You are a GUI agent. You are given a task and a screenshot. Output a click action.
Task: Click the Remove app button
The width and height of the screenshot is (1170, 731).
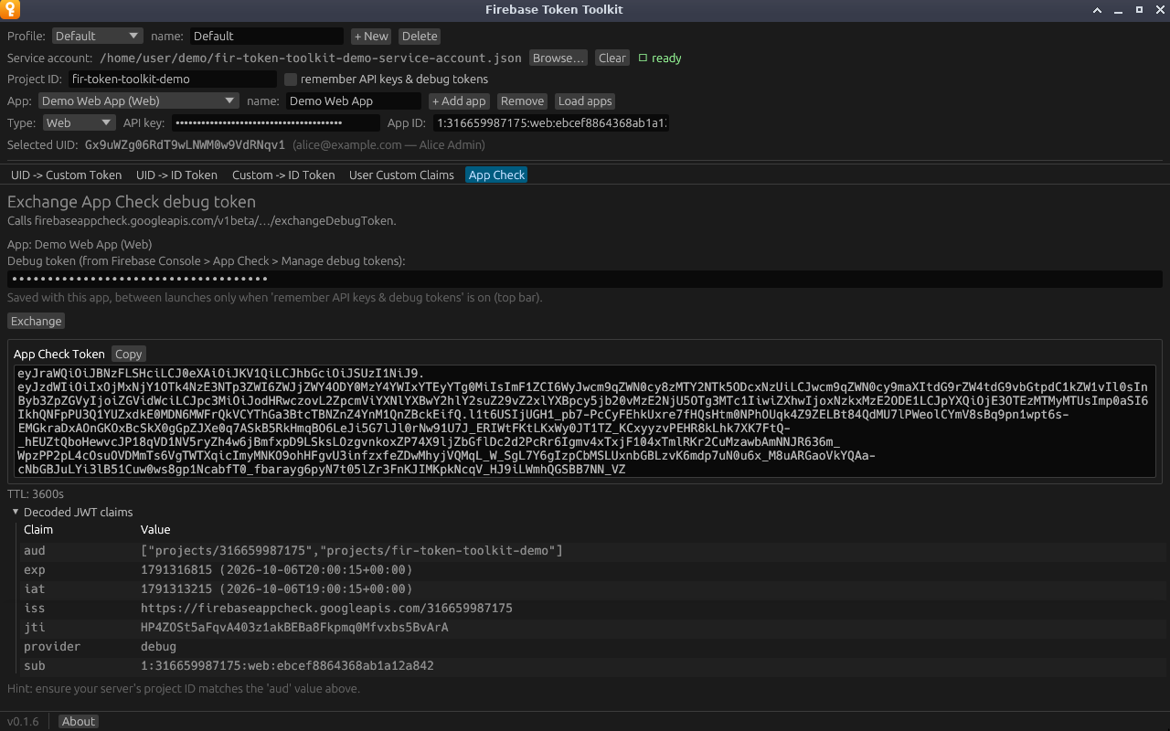click(x=522, y=101)
